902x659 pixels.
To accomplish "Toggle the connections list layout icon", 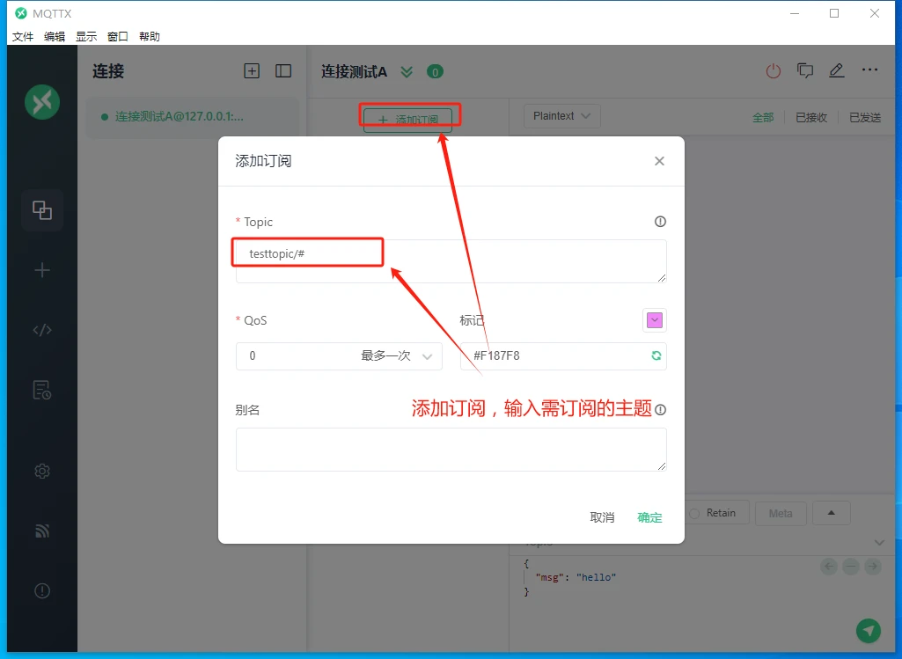I will [x=283, y=70].
